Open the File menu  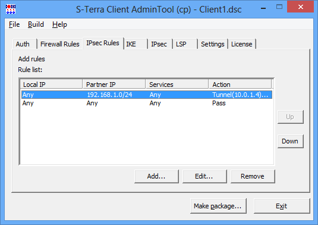click(x=14, y=24)
